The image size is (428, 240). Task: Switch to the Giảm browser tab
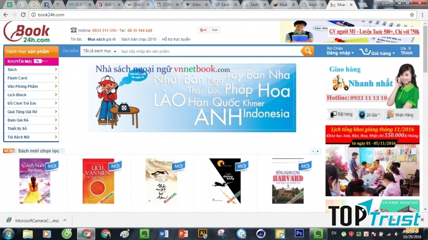[x=197, y=5]
